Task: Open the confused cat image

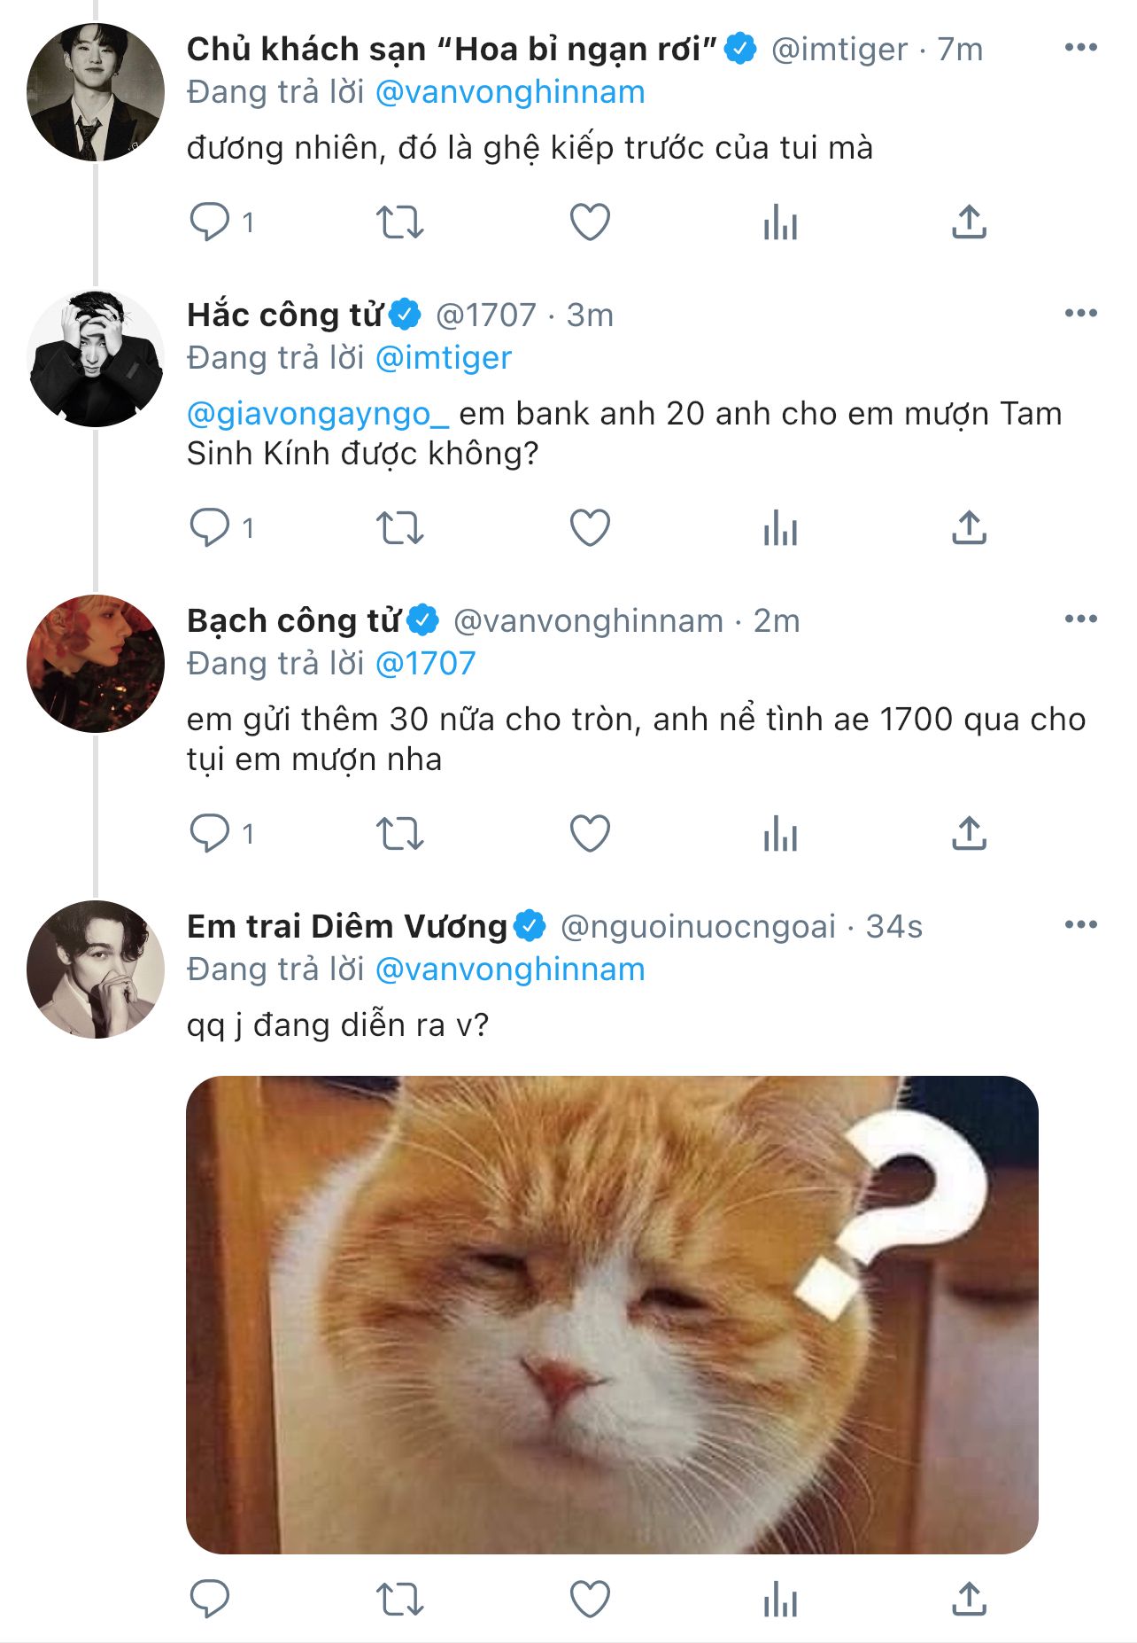Action: coord(612,1314)
